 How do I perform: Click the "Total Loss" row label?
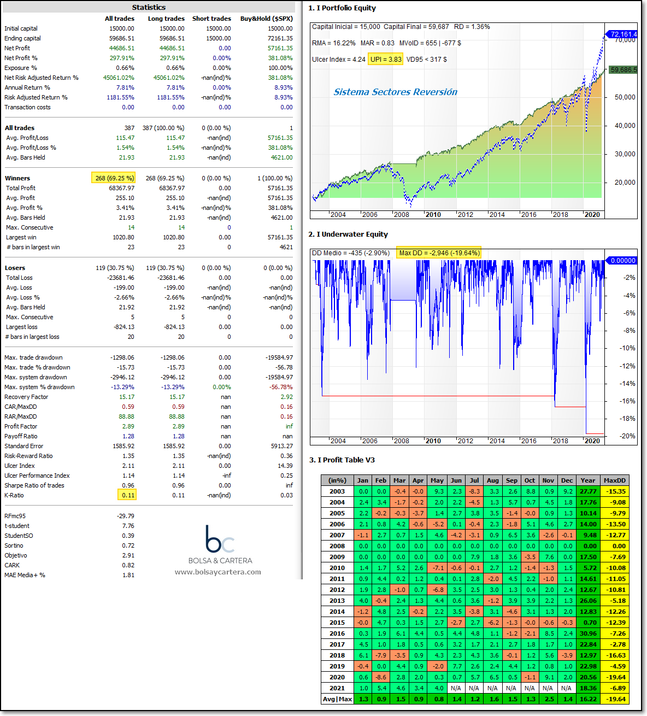click(19, 278)
